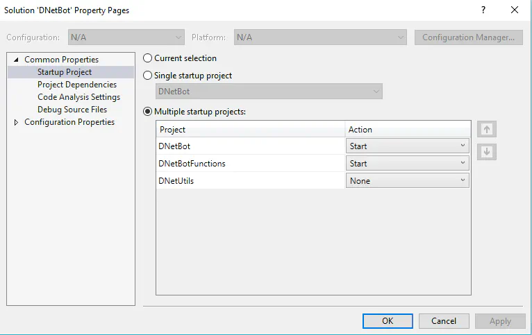Select the Current selection radio button
The width and height of the screenshot is (532, 335).
148,59
